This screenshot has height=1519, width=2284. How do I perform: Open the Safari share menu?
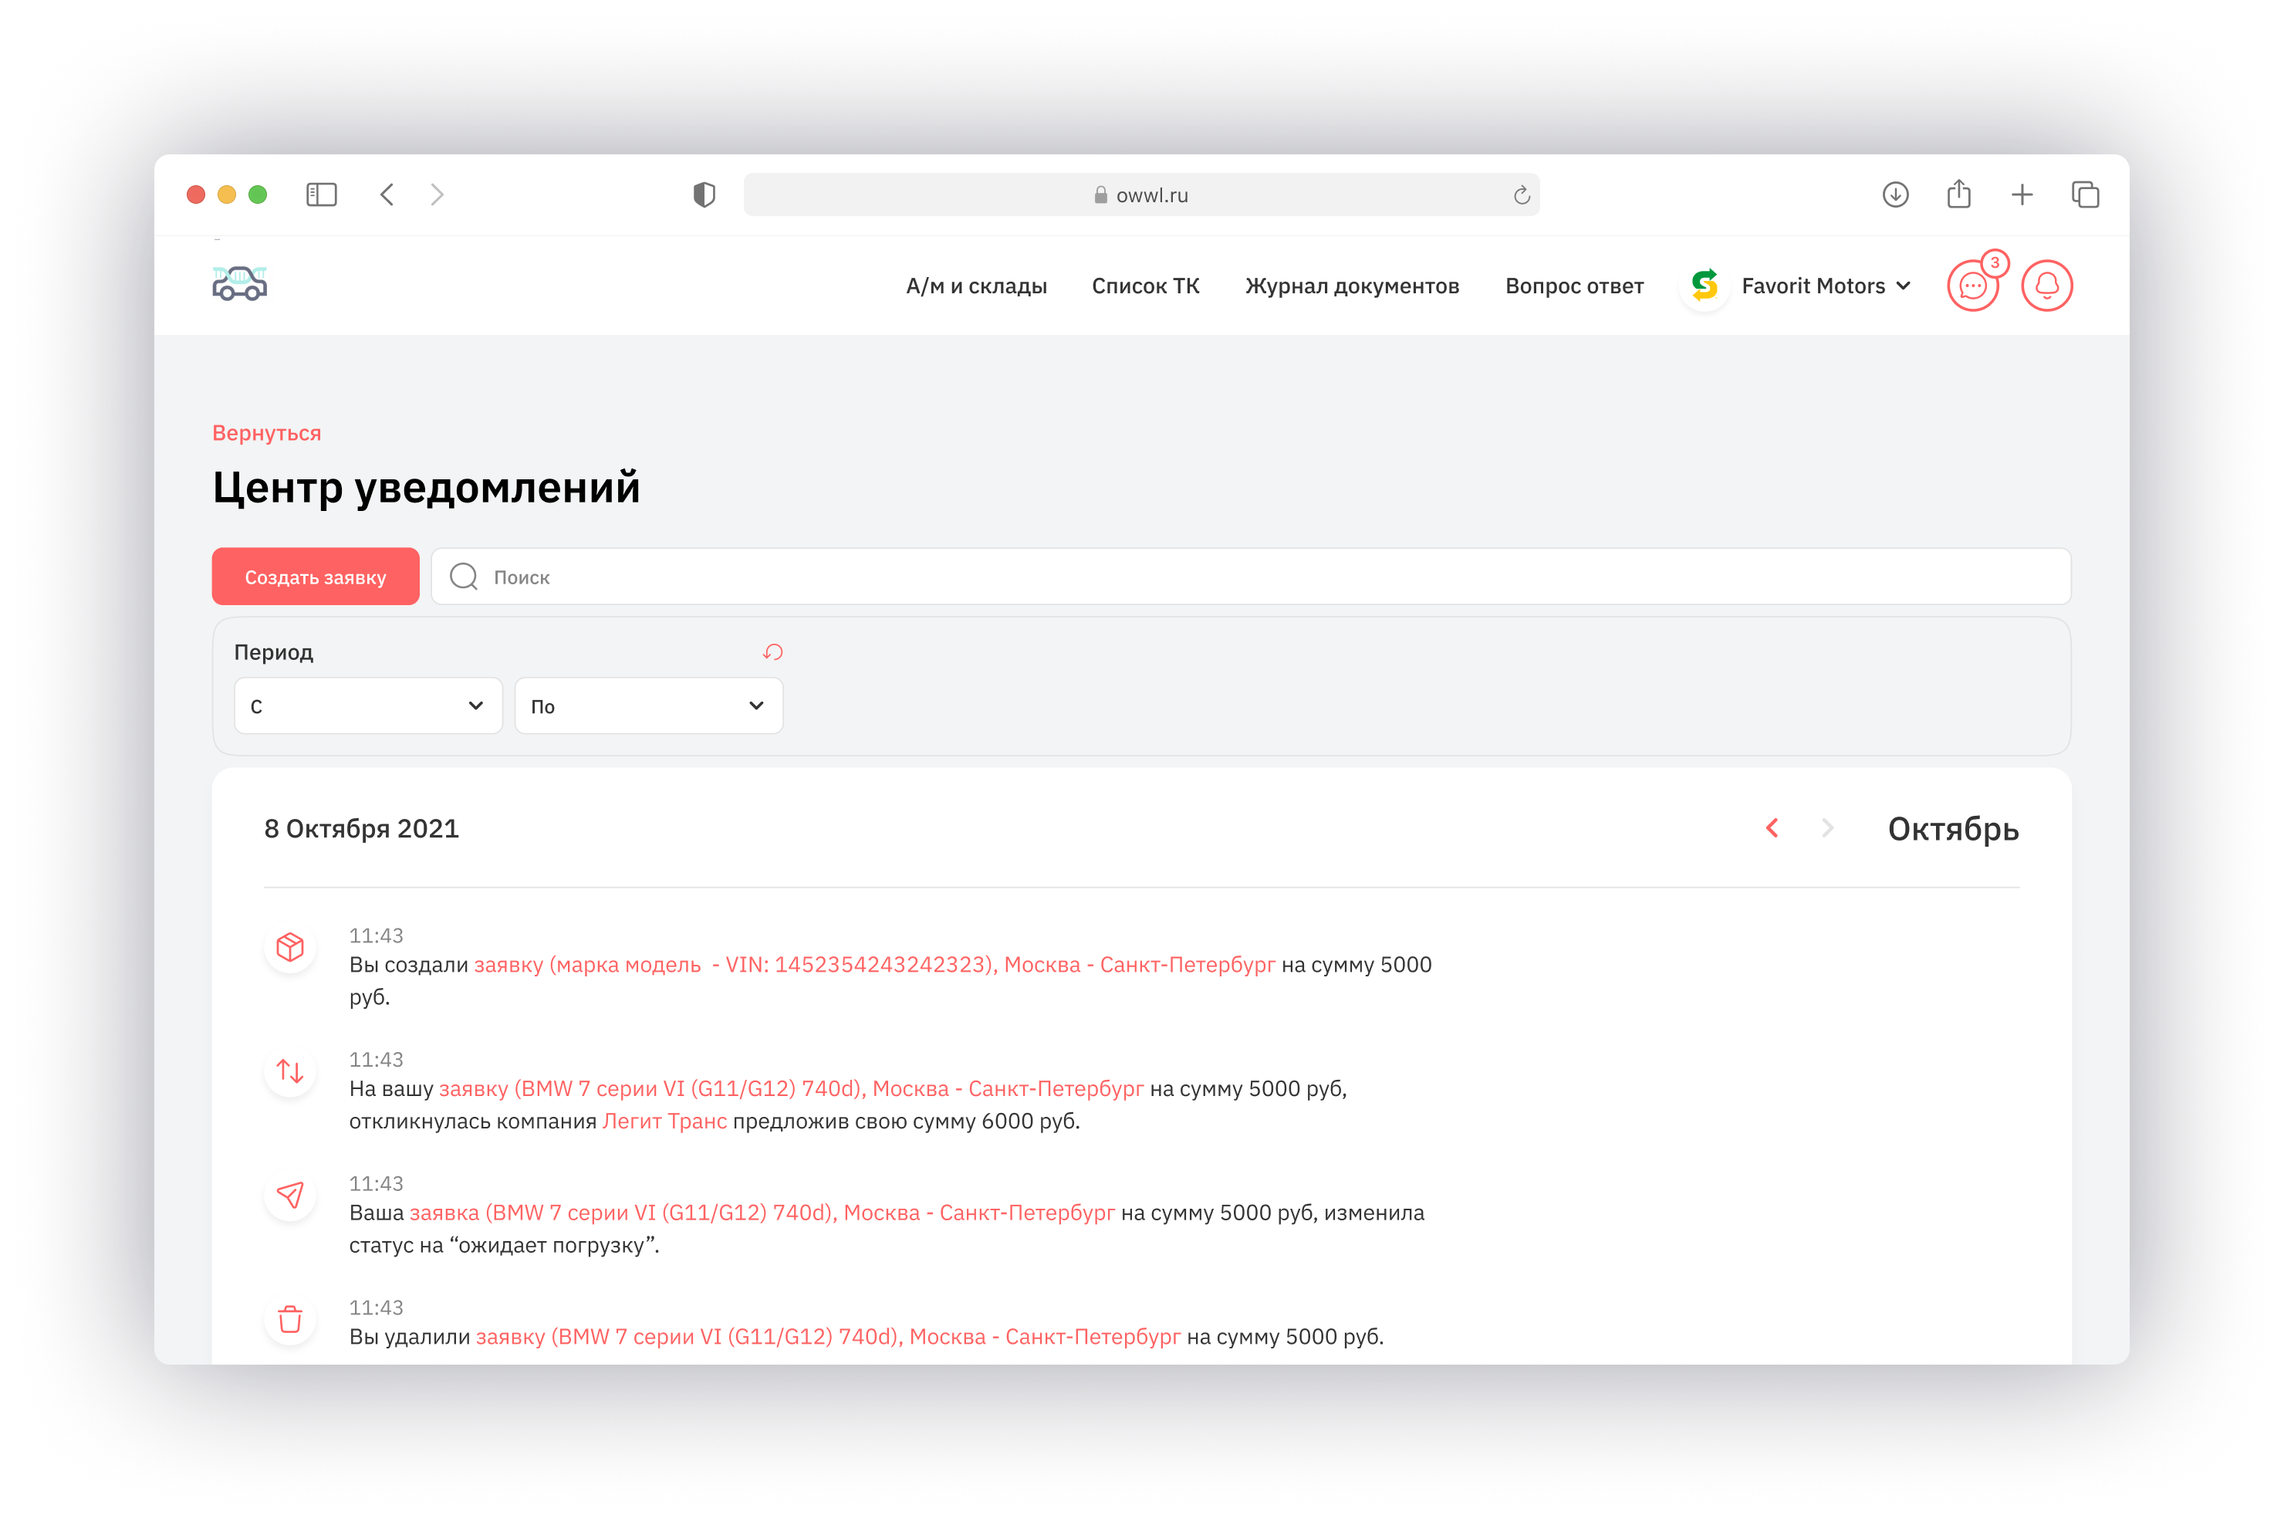pyautogui.click(x=1958, y=194)
